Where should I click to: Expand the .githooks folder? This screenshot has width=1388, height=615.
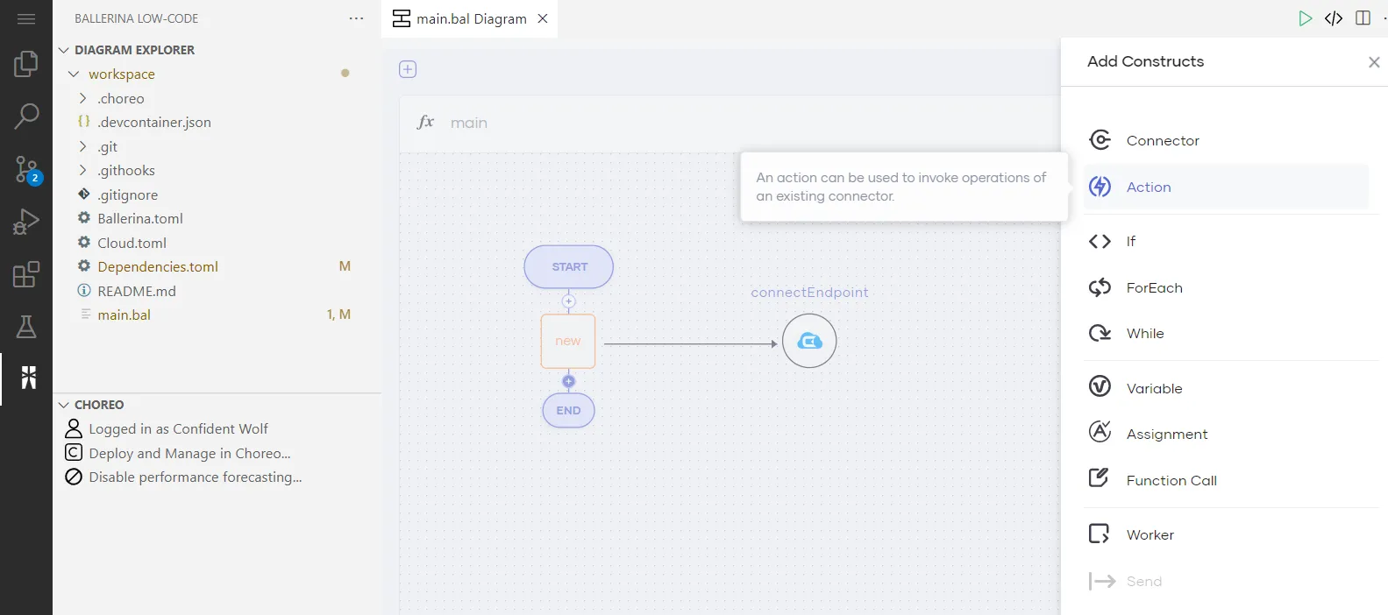pyautogui.click(x=125, y=170)
